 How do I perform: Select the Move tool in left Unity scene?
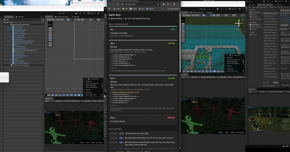tap(50, 31)
